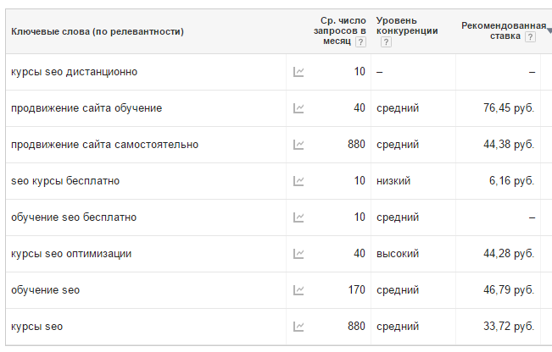Viewport: 552px width, 352px height.
Task: Open trend chart for обучение seo бесплатно
Action: point(298,217)
